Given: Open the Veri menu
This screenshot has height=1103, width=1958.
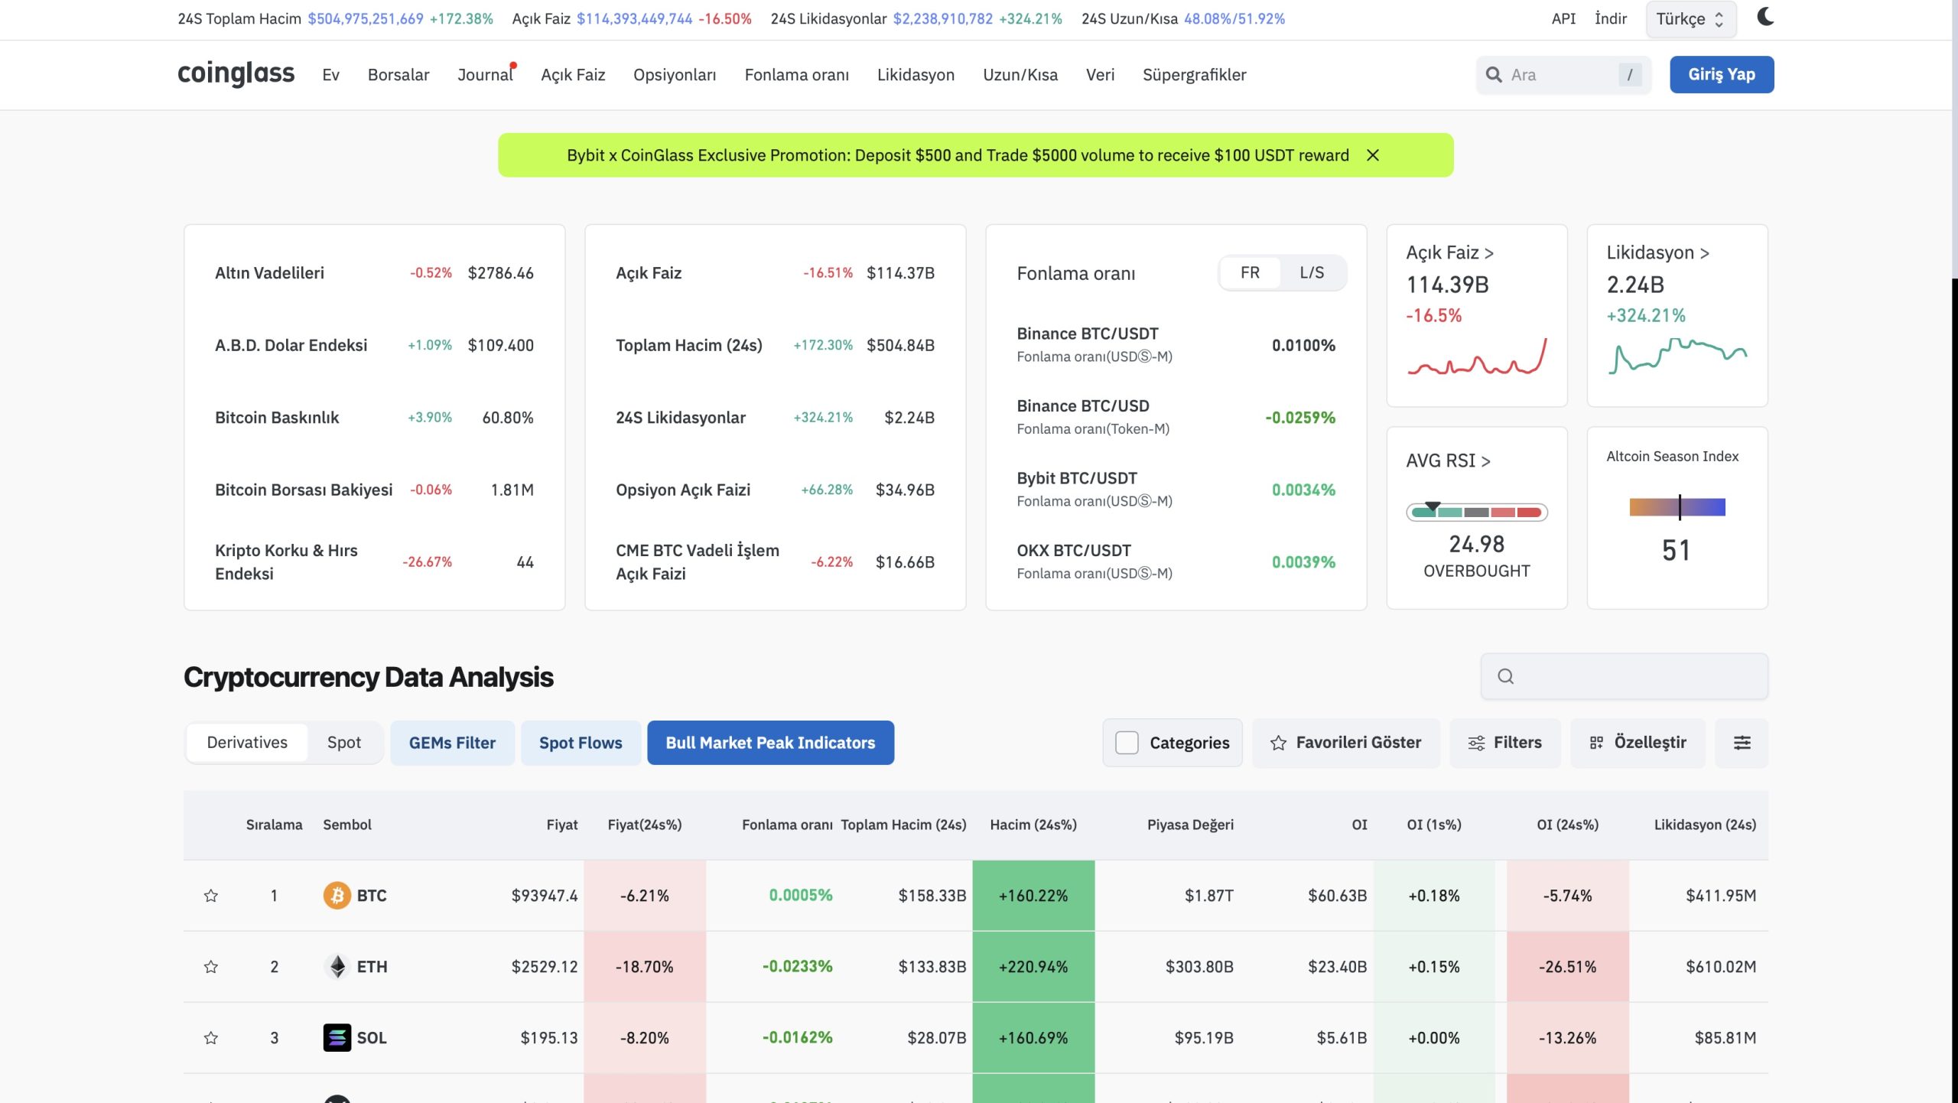Looking at the screenshot, I should pyautogui.click(x=1100, y=75).
